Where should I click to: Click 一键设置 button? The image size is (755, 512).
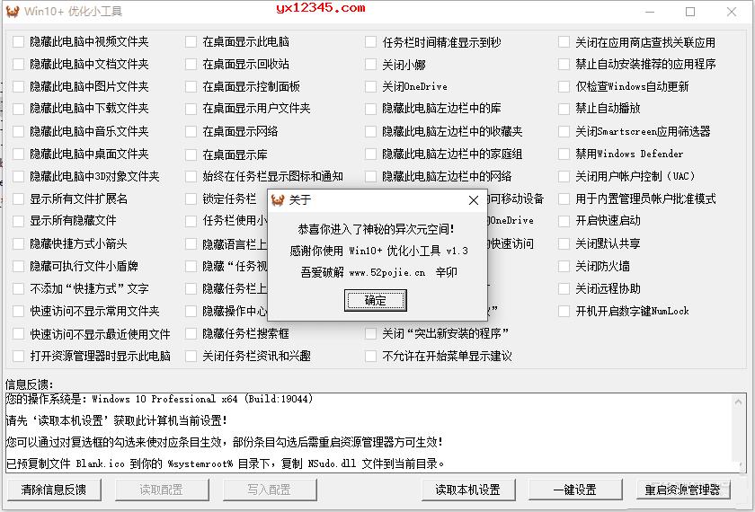pyautogui.click(x=574, y=490)
